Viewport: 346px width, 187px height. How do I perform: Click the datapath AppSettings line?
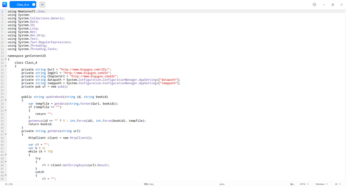101,80
